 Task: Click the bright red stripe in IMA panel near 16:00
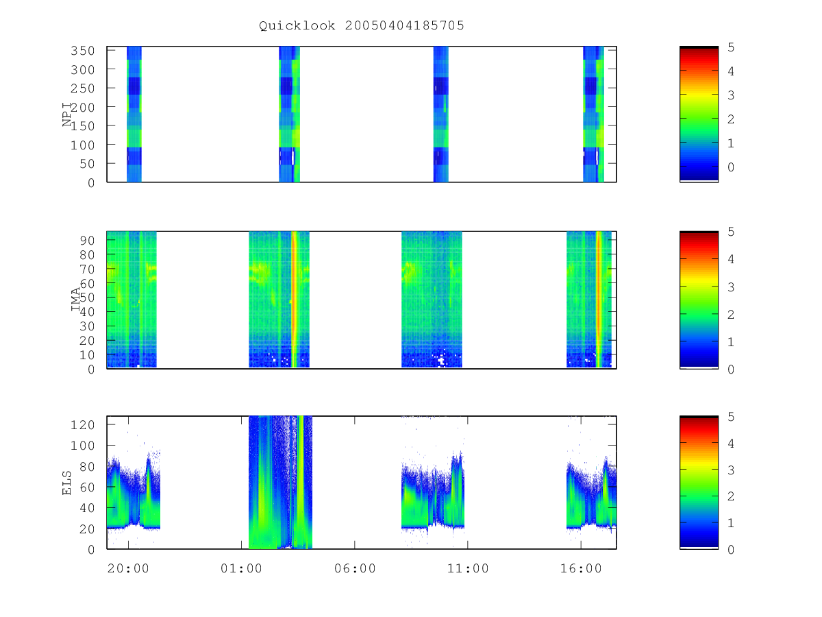[599, 300]
